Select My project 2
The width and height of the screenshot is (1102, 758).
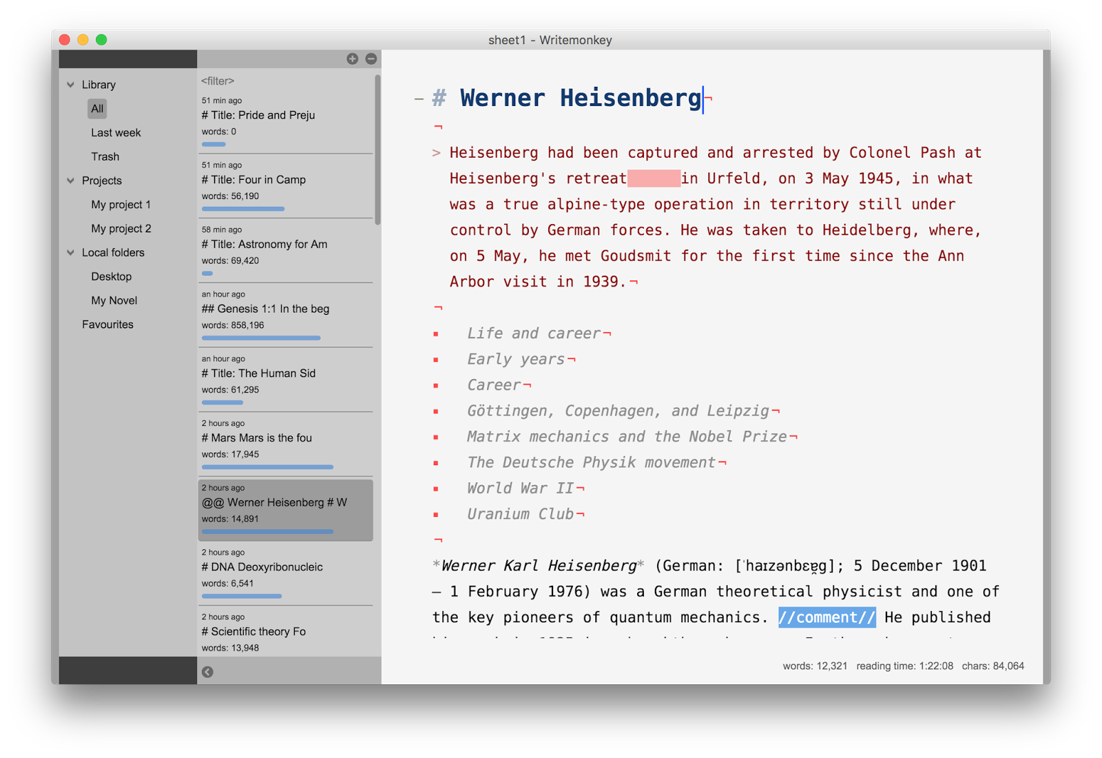(121, 229)
